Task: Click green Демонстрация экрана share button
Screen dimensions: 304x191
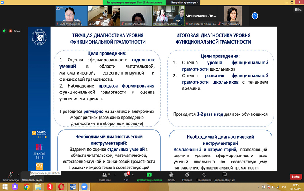Action: click(x=149, y=176)
